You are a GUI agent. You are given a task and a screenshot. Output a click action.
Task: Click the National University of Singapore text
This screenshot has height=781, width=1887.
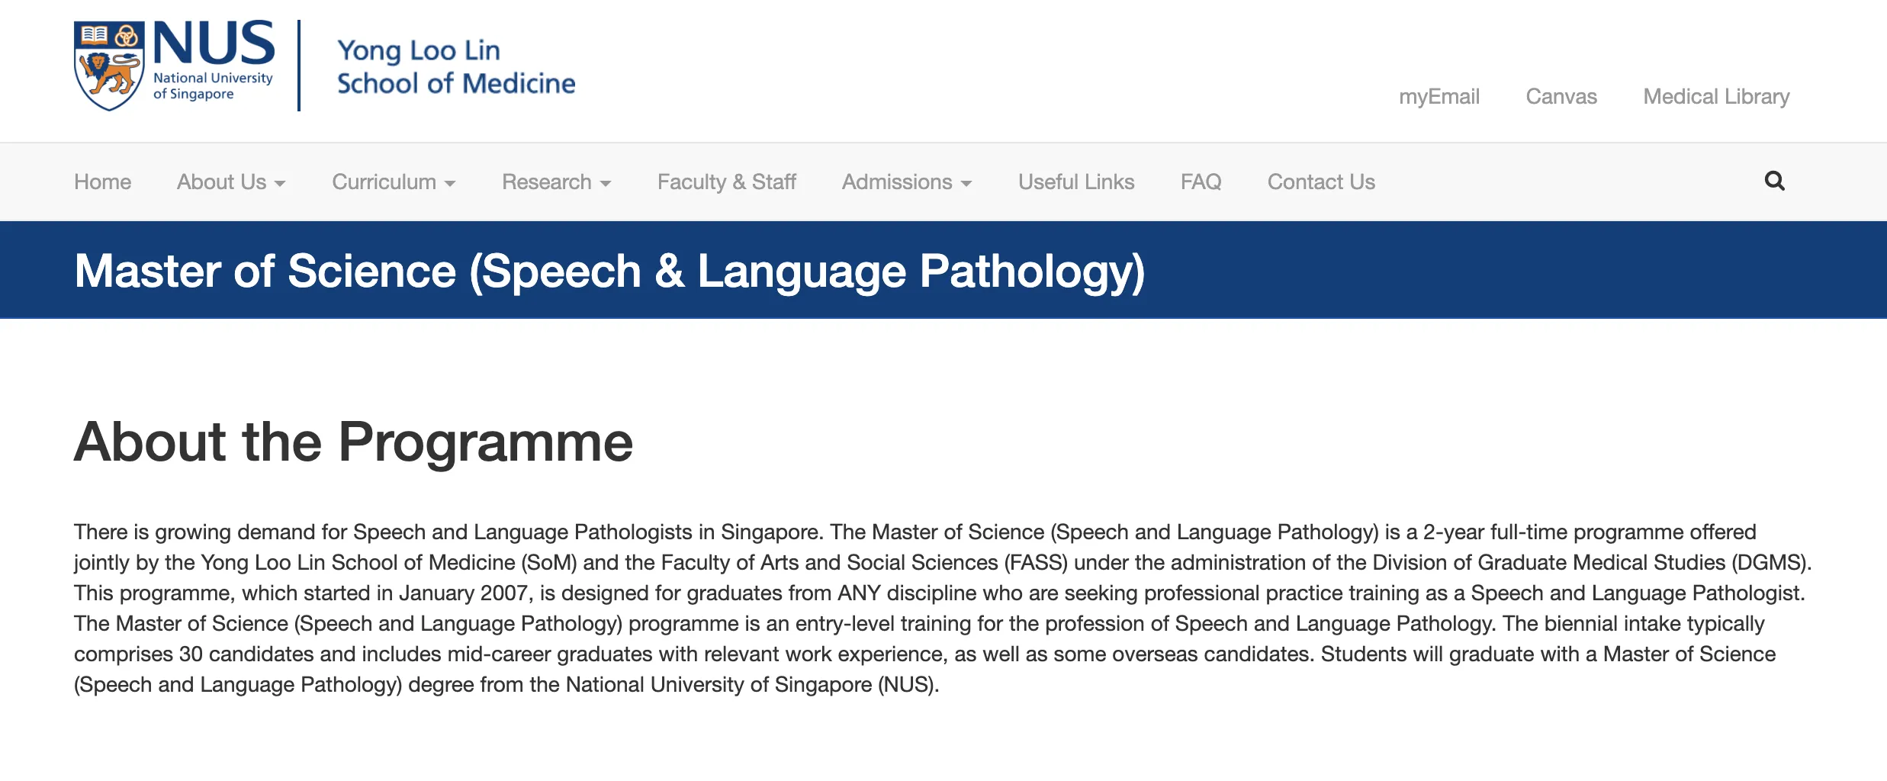[212, 85]
